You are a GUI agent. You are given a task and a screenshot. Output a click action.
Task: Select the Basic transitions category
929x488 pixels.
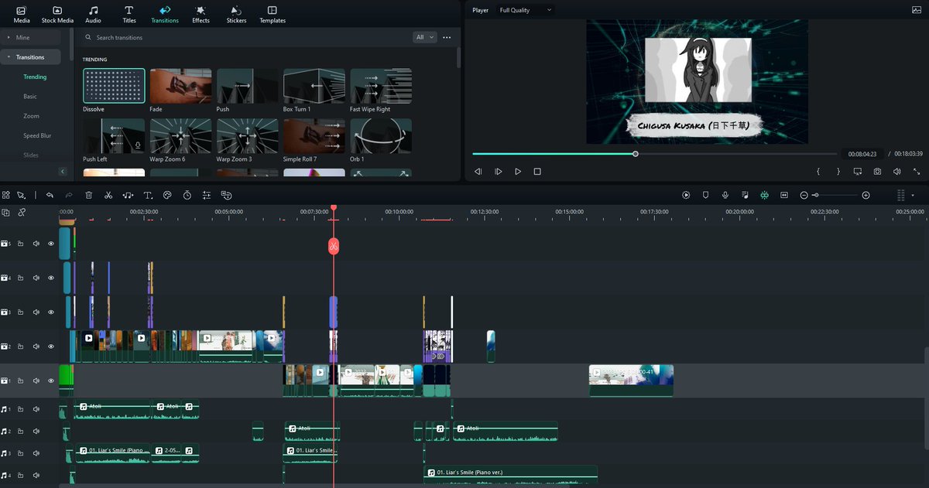30,97
